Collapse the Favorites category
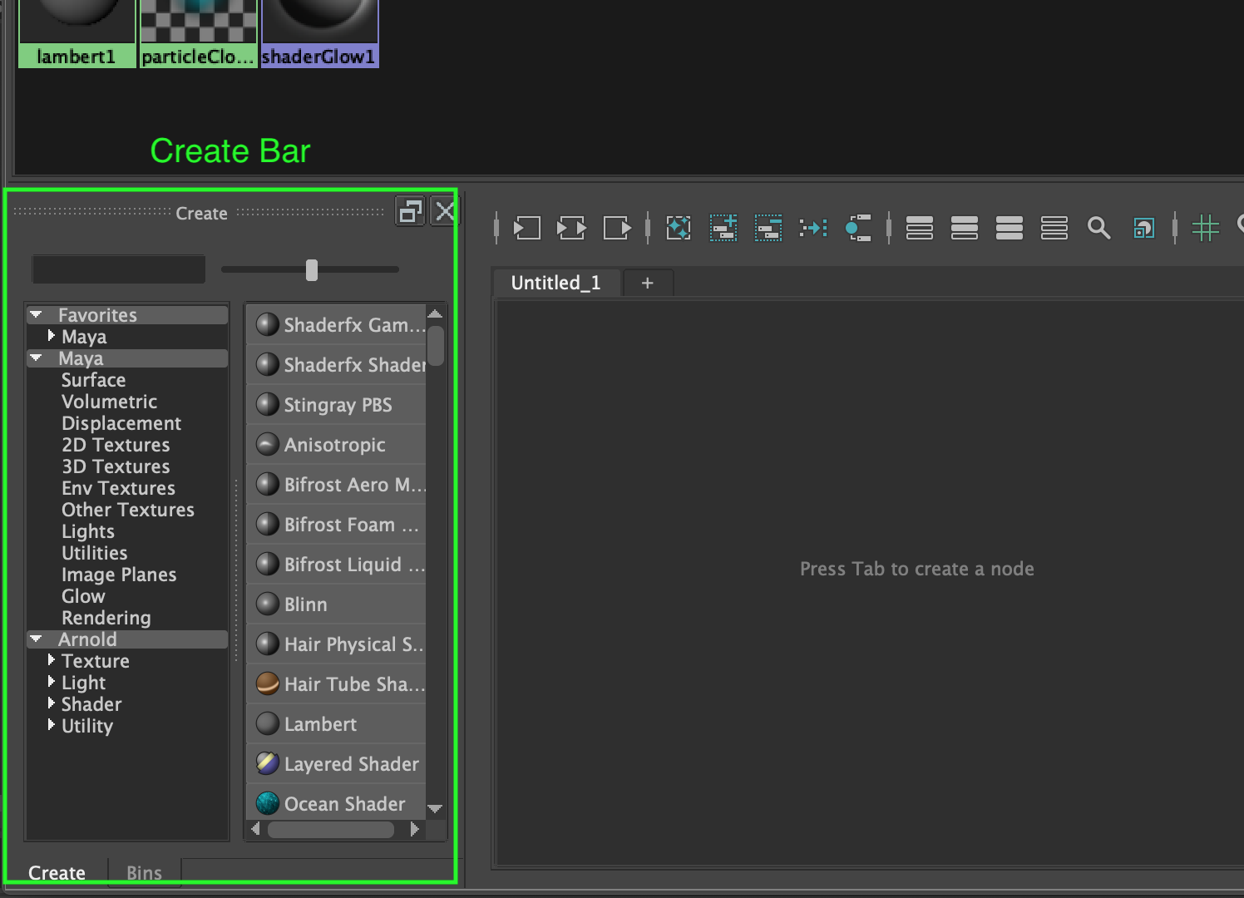The image size is (1244, 898). pyautogui.click(x=36, y=314)
